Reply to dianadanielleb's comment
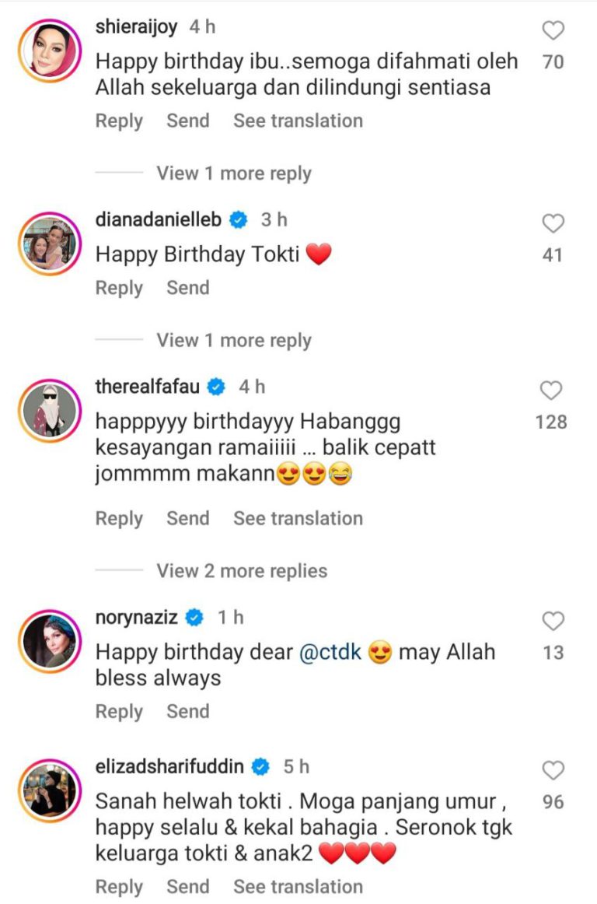This screenshot has width=597, height=904. click(118, 288)
